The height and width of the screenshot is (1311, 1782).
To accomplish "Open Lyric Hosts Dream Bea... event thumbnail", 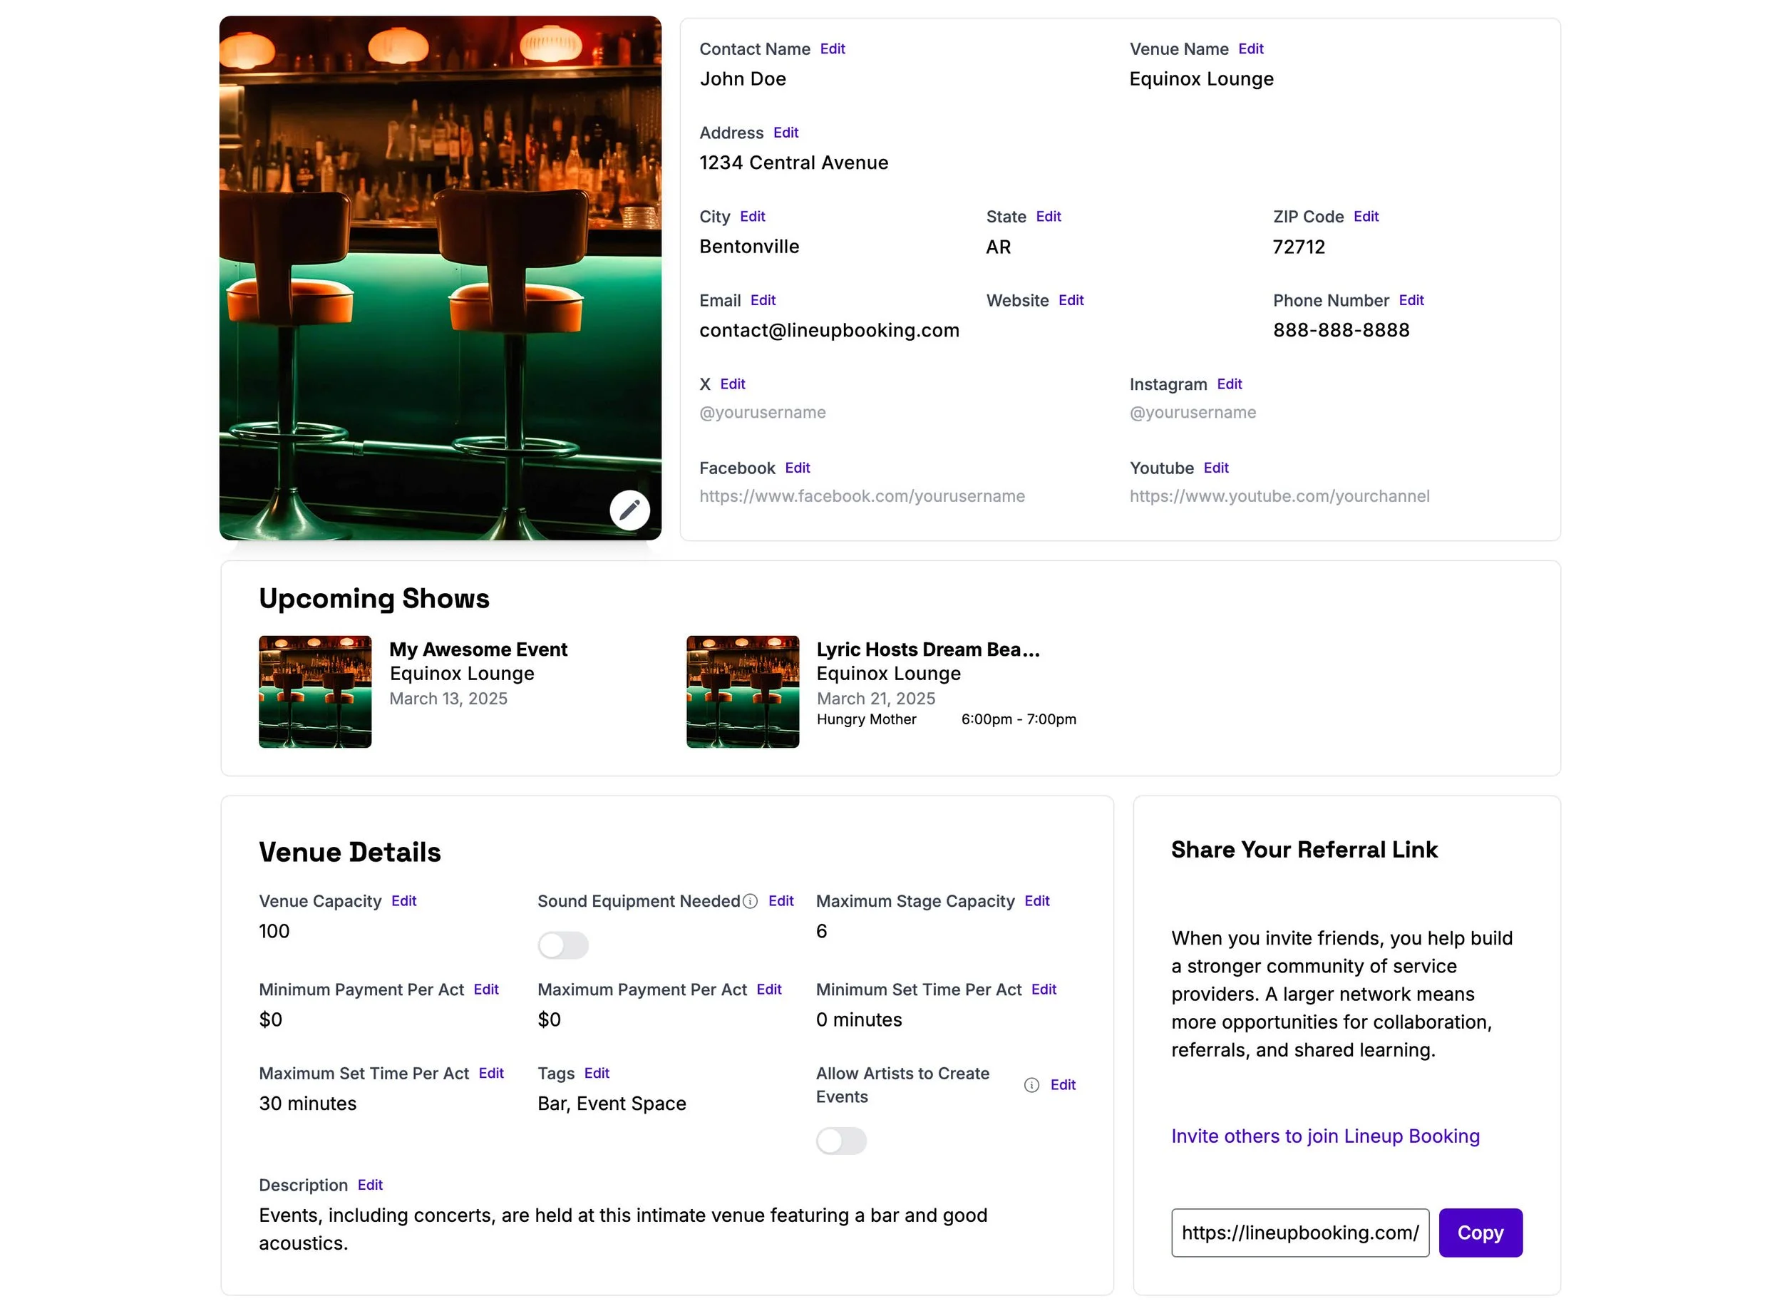I will tap(742, 692).
